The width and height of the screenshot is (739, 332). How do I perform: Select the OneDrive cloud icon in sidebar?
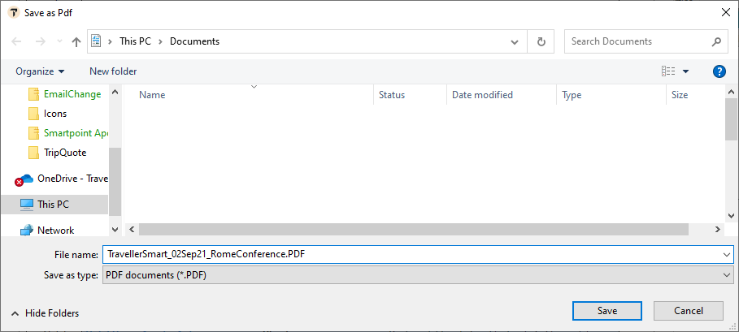[x=25, y=179]
